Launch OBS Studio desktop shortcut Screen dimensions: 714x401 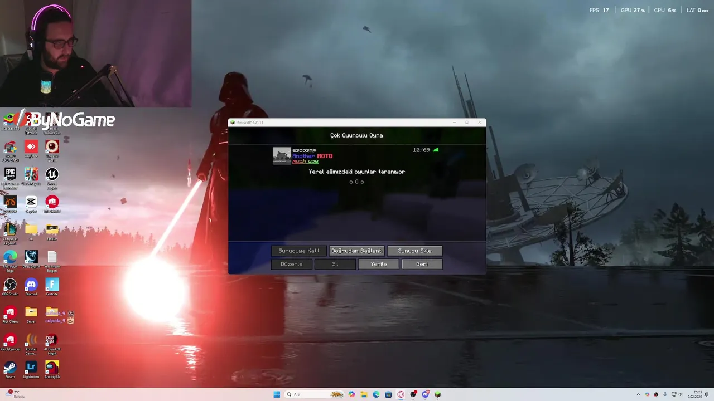pos(10,287)
